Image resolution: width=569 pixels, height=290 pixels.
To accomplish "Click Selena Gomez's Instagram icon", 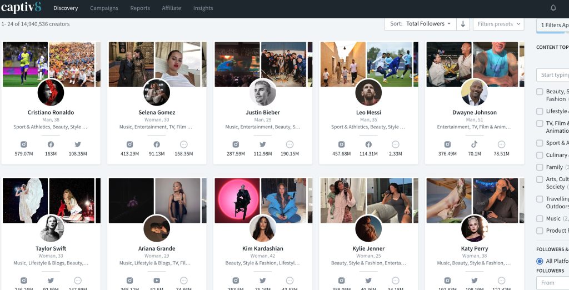I will coord(129,144).
